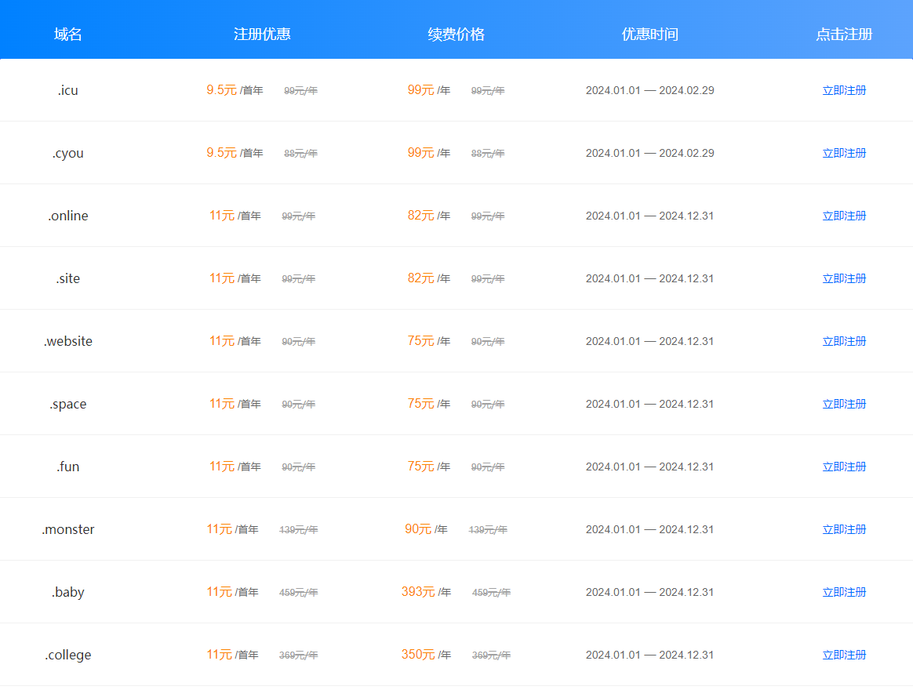Click 82元 renewal price in .site row
This screenshot has width=913, height=690.
[x=421, y=279]
